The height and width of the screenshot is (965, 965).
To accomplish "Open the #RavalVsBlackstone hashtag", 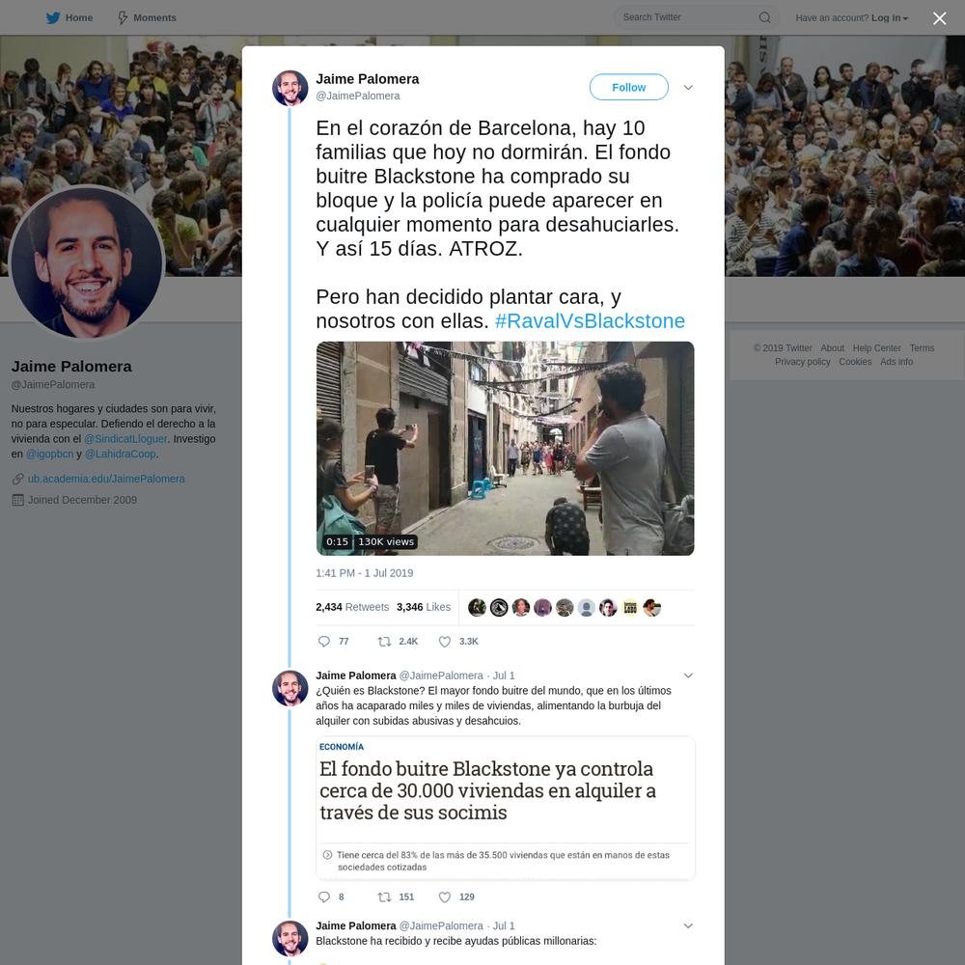I will point(590,320).
